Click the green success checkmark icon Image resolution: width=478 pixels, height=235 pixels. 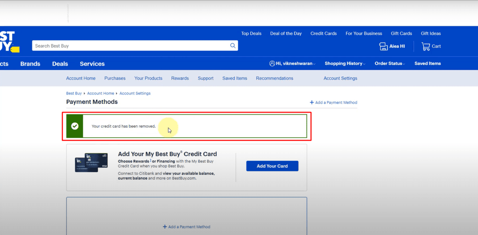(x=75, y=126)
